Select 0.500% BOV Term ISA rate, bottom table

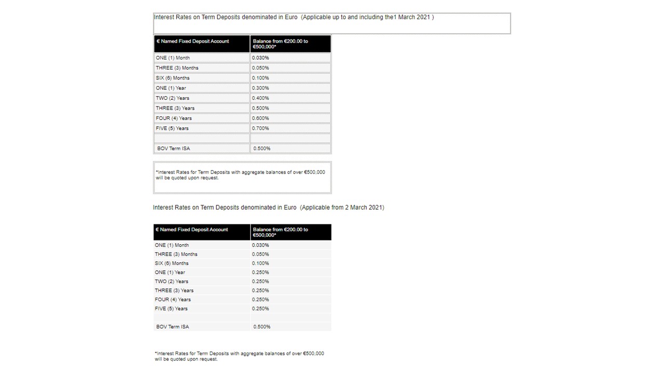pos(262,327)
